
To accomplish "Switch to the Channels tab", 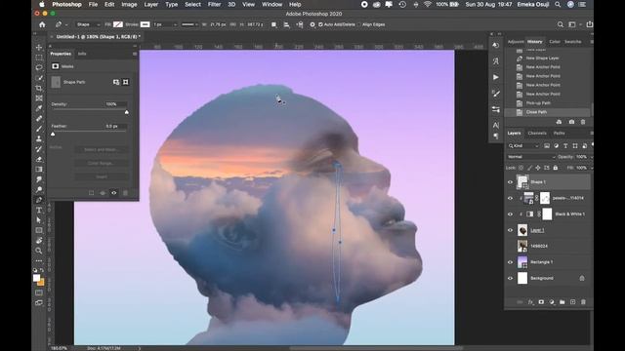I will click(537, 134).
